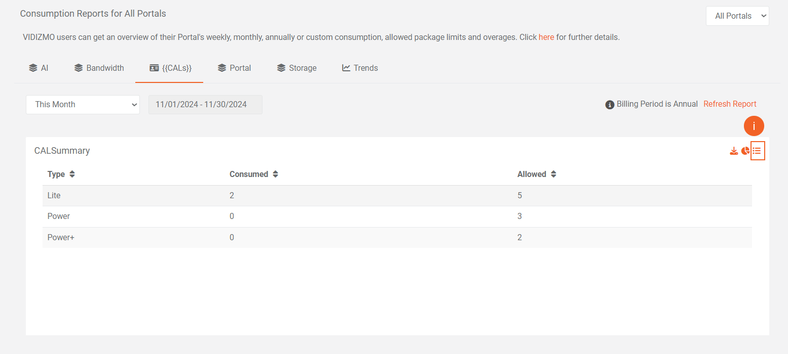Select the {{CALs}} tab
Image resolution: width=788 pixels, height=354 pixels.
170,68
